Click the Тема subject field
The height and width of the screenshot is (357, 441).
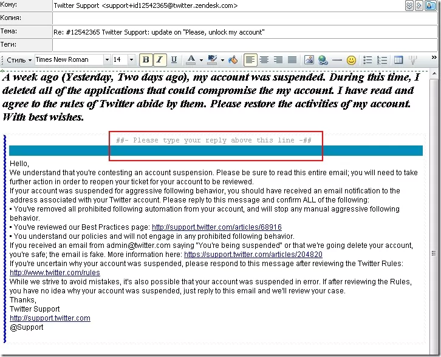coord(245,32)
